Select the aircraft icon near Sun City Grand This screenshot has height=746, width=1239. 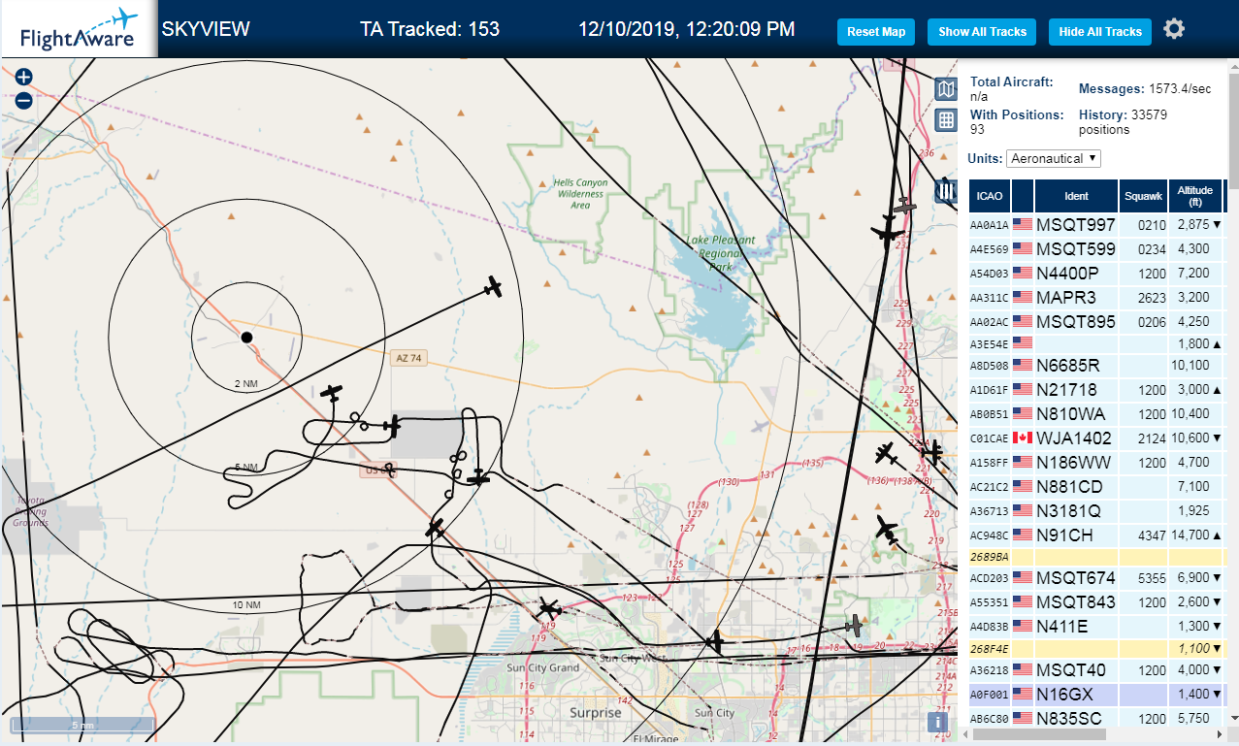click(549, 610)
